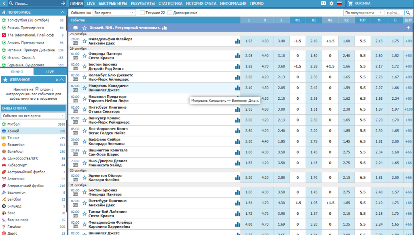This screenshot has height=235, width=414.
Task: Open the БЫСТРЫЕ ИГРЫ menu
Action: 113,3
